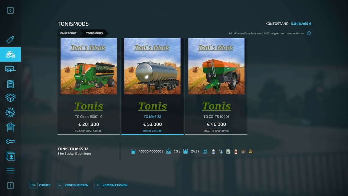
Task: Click the info icon beside description
Action: (309, 33)
